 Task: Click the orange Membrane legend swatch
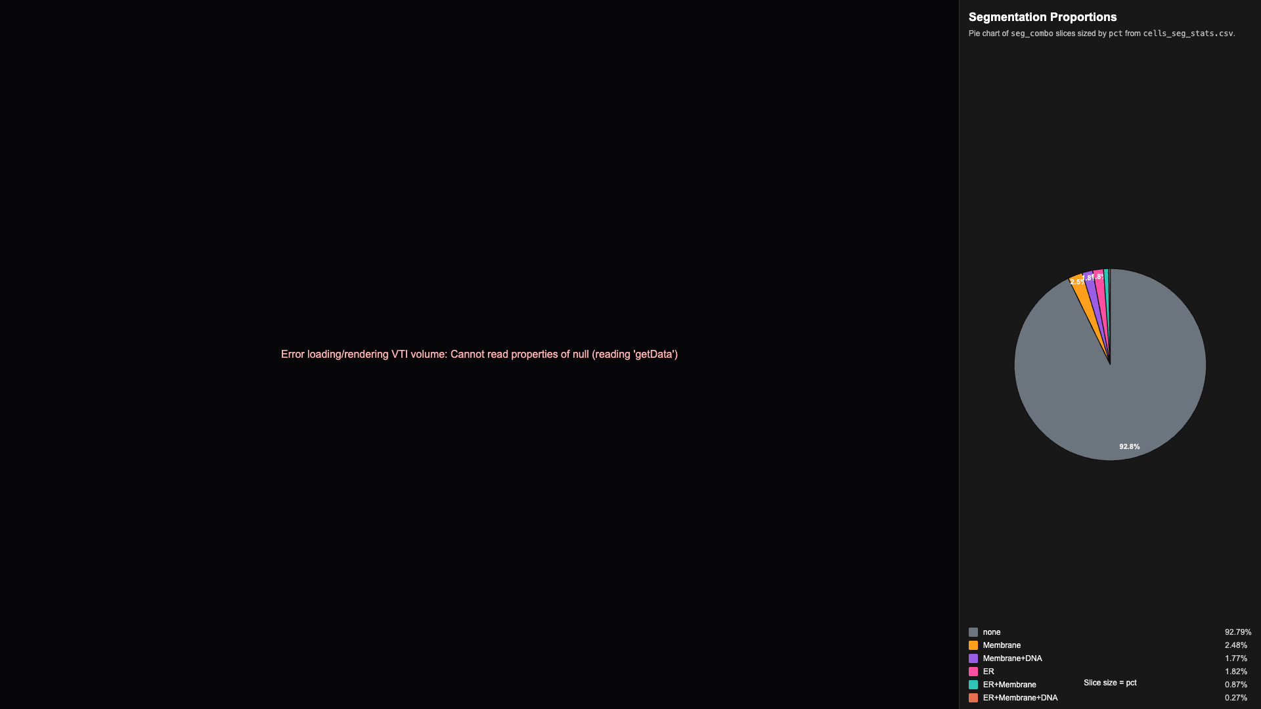pos(973,645)
